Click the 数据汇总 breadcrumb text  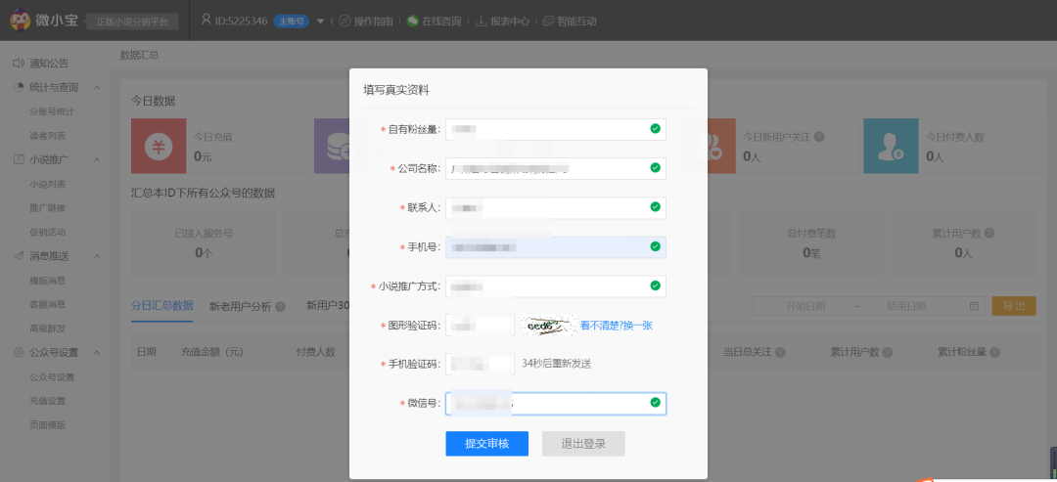point(140,55)
